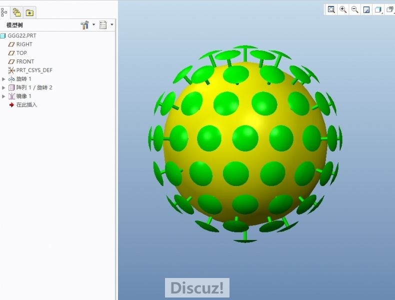Switch to the Favorites tab
Image resolution: width=395 pixels, height=300 pixels.
(29, 12)
